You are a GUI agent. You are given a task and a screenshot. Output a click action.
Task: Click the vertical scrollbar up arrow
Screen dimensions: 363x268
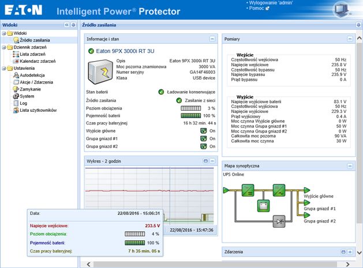pos(359,39)
